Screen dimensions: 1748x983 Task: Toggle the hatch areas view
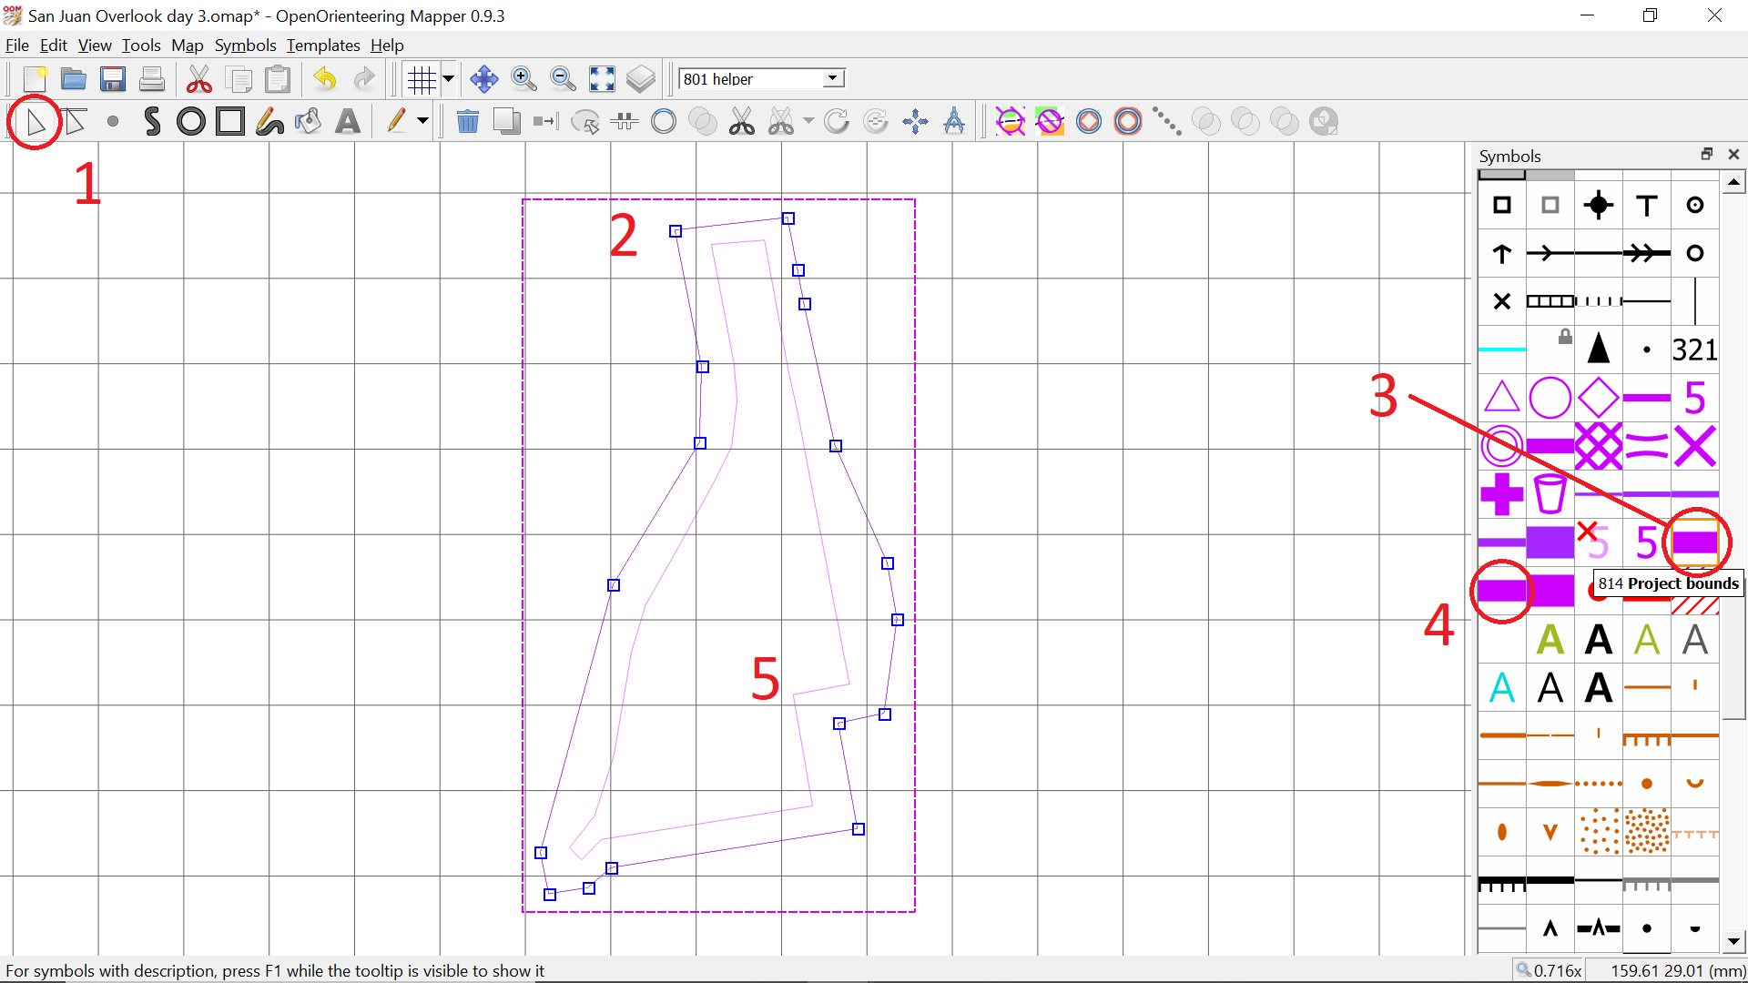[1011, 121]
